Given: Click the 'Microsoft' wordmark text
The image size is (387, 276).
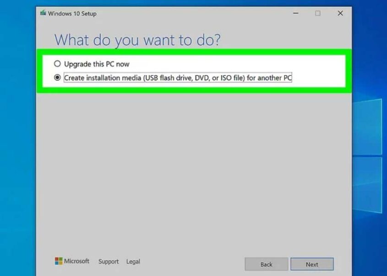Looking at the screenshot, I should (x=76, y=261).
